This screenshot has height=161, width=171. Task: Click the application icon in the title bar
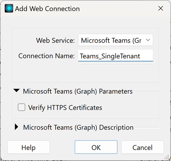pyautogui.click(x=9, y=8)
